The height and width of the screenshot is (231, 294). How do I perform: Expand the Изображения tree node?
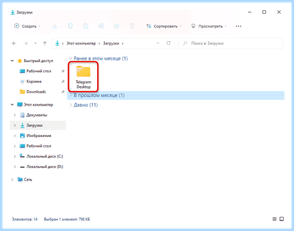coord(15,136)
